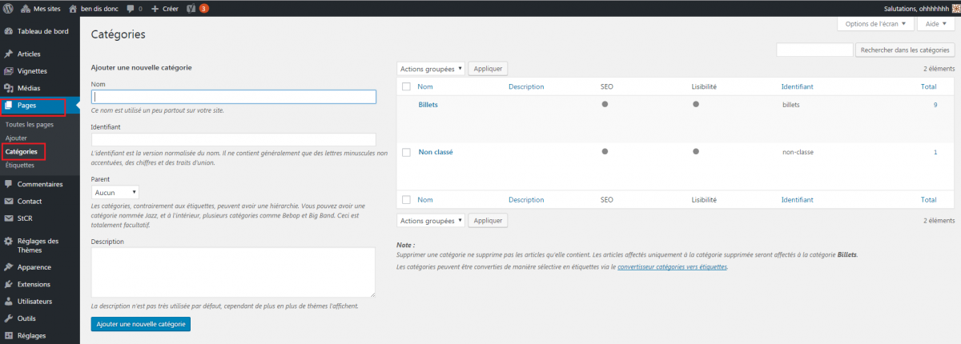Screen dimensions: 961x344
Task: Expand the Parent category dropdown
Action: [115, 192]
